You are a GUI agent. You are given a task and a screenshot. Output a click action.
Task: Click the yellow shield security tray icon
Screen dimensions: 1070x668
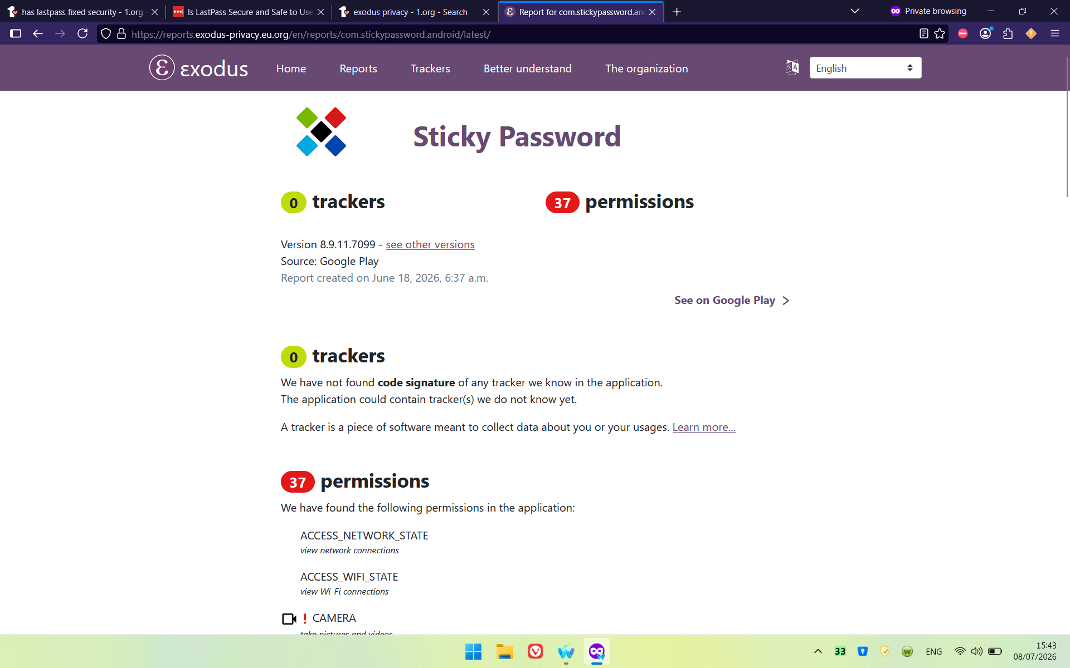click(885, 651)
